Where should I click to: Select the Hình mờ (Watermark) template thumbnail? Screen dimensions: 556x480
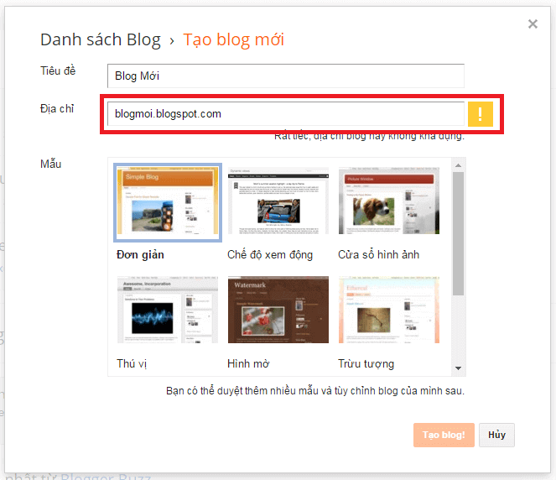[278, 310]
